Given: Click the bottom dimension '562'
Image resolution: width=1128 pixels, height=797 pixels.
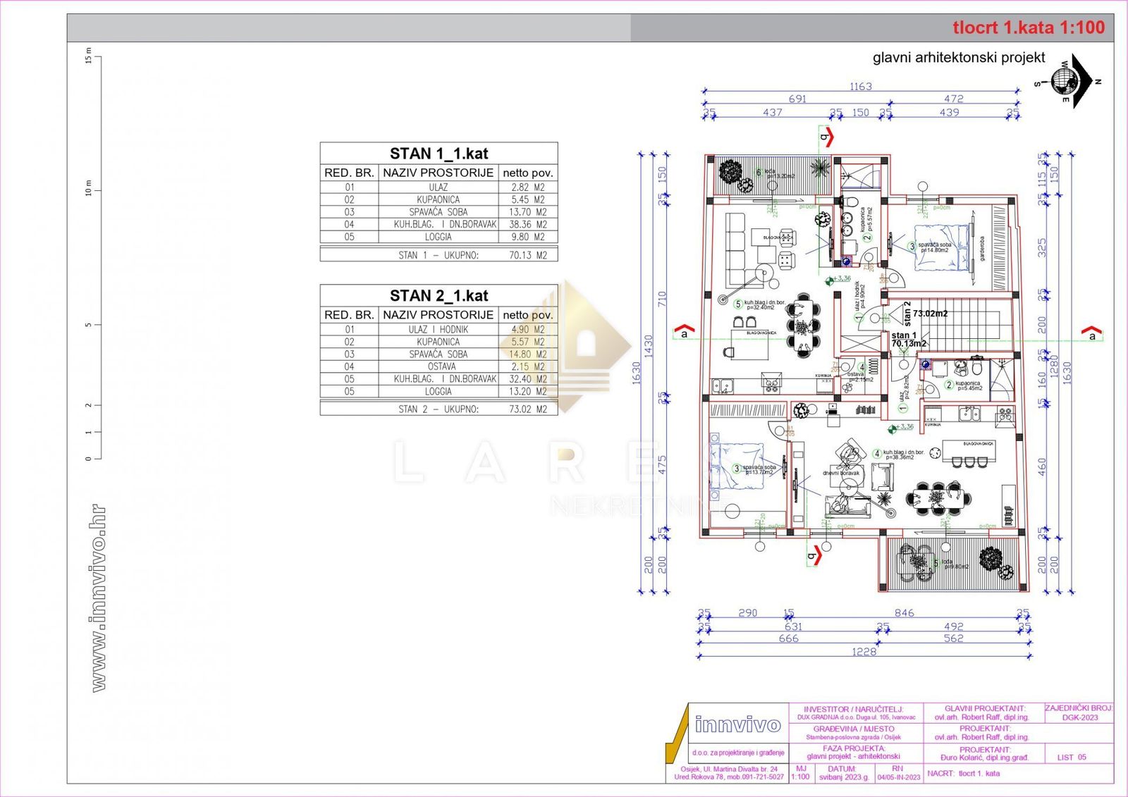Looking at the screenshot, I should coord(953,638).
